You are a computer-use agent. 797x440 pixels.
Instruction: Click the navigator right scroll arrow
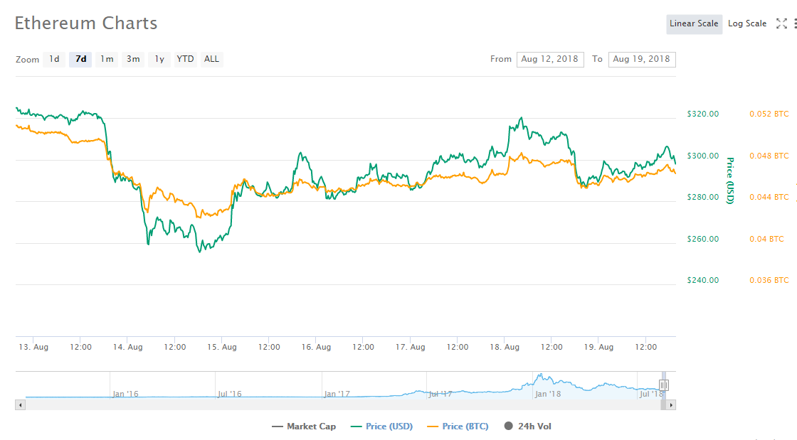(671, 404)
